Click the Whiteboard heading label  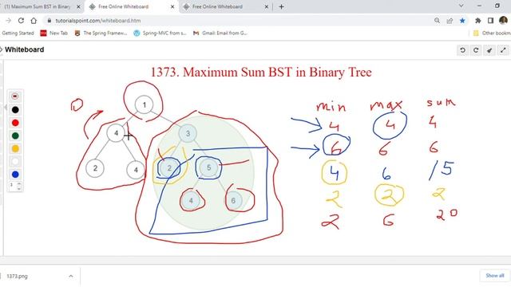[x=25, y=49]
